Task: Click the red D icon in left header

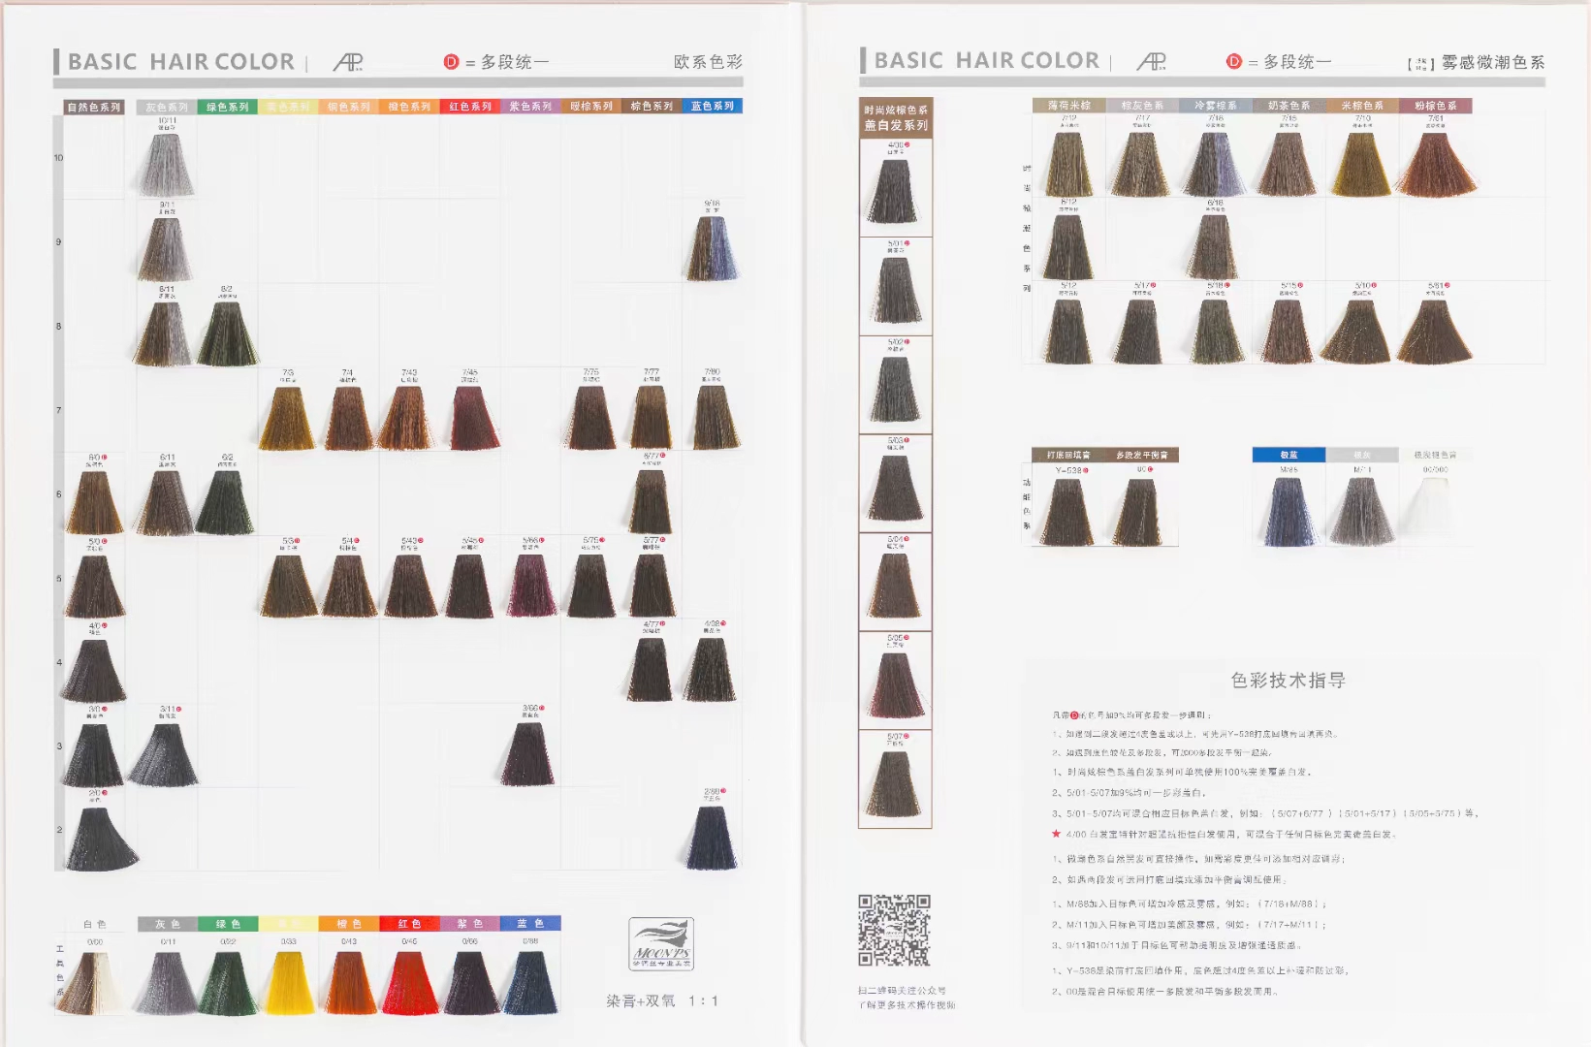Action: pos(451,62)
